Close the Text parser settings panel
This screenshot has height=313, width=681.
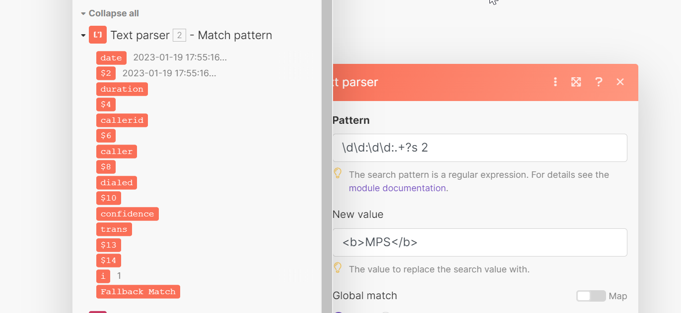tap(620, 82)
